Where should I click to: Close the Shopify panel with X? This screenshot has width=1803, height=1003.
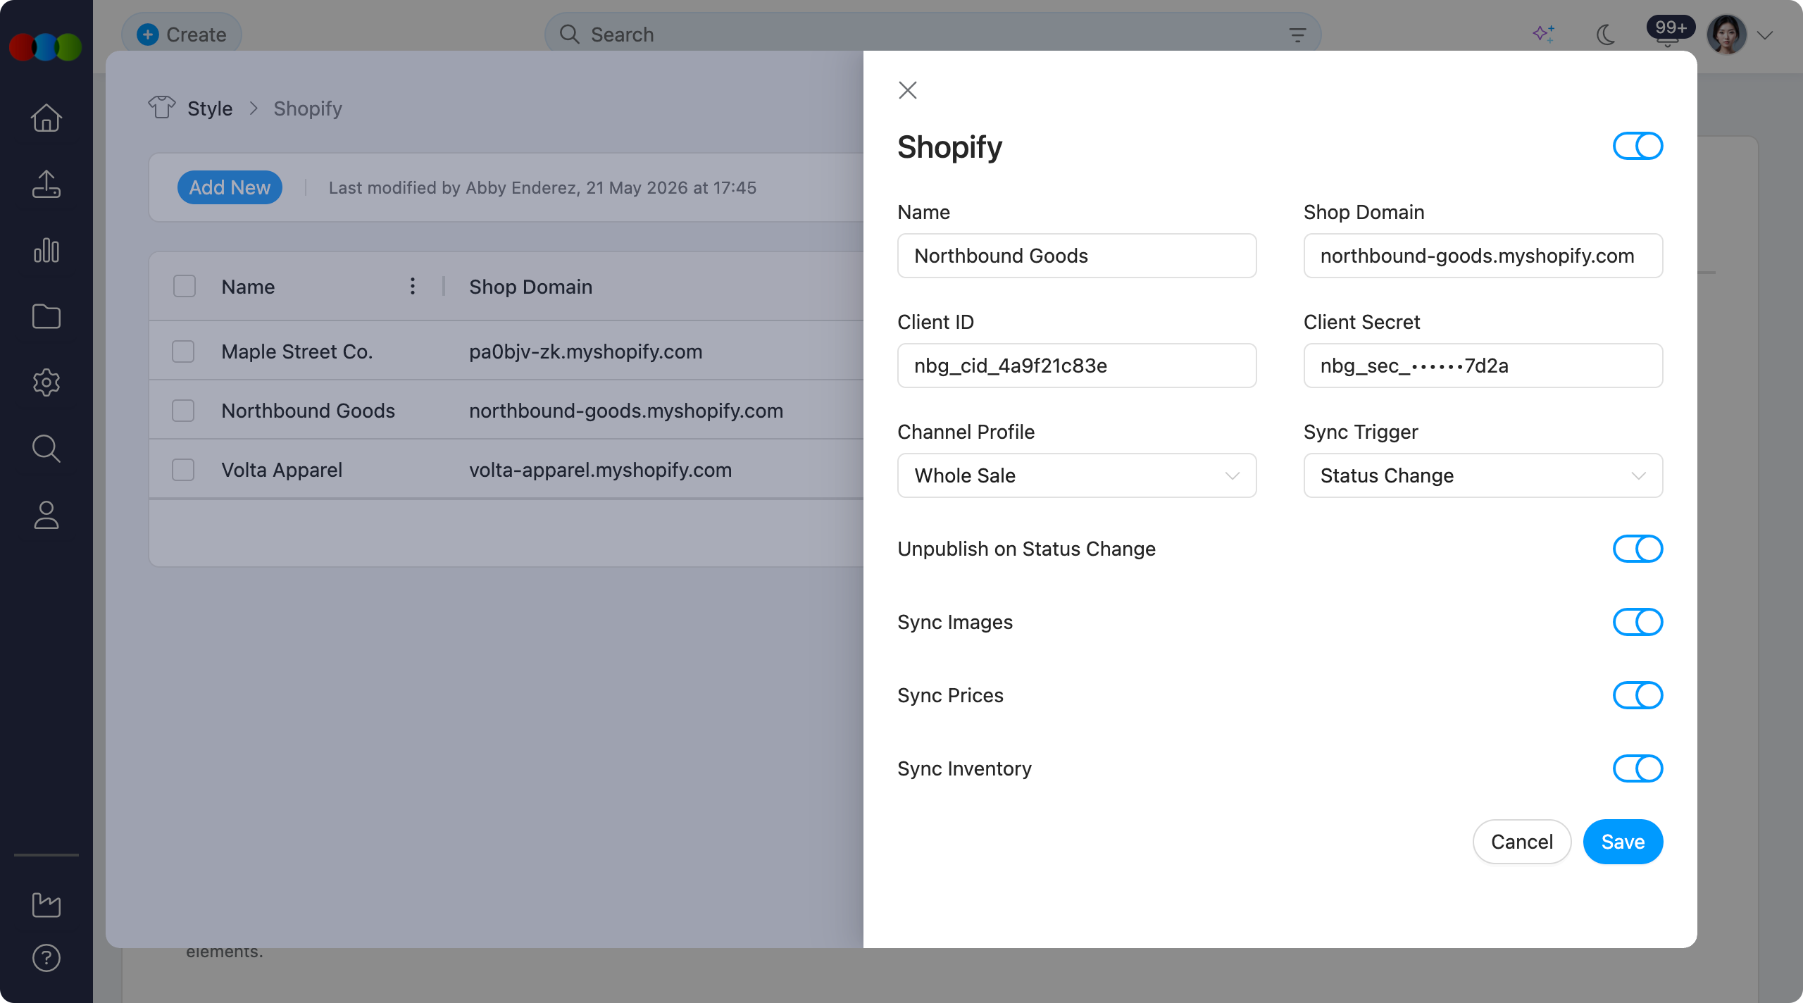[x=908, y=90]
